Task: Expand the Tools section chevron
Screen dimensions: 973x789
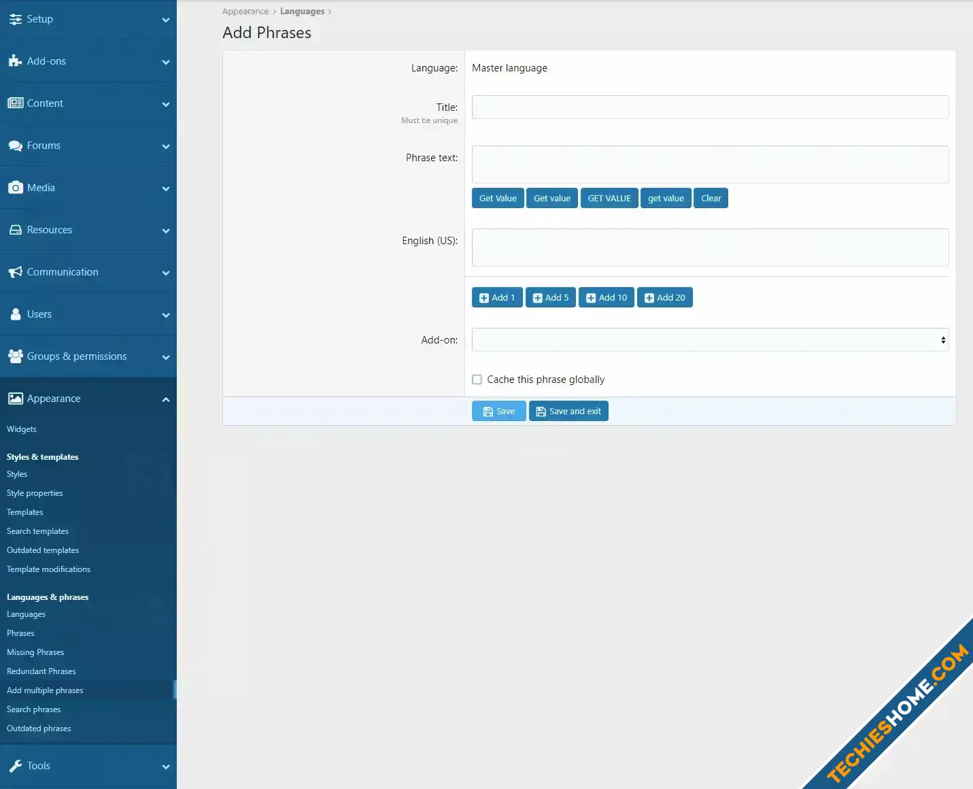Action: coord(166,767)
